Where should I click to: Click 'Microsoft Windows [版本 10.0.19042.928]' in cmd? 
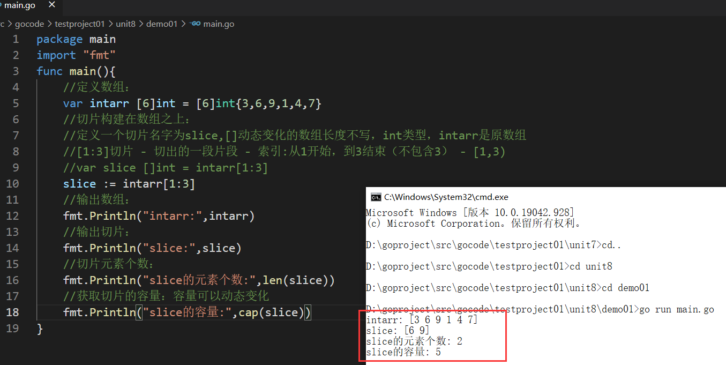470,213
